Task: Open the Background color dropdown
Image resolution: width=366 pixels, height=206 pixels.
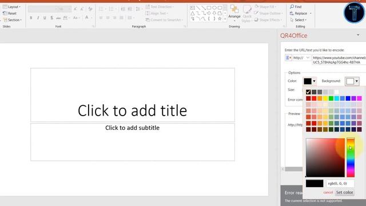Action: pos(352,81)
